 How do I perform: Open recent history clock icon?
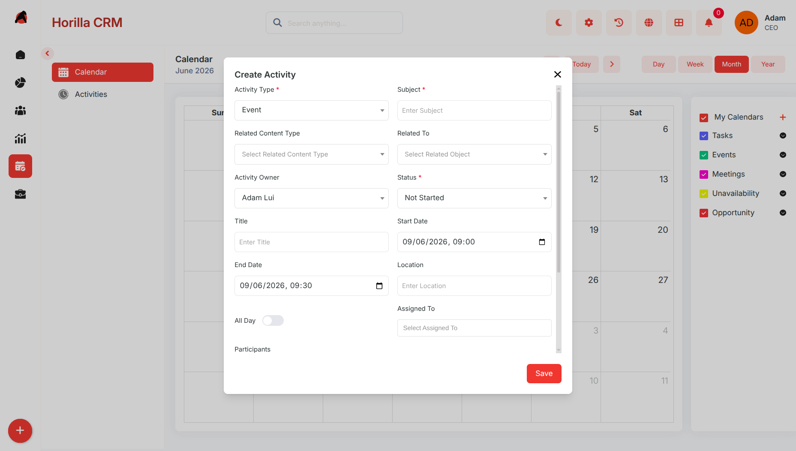click(619, 23)
